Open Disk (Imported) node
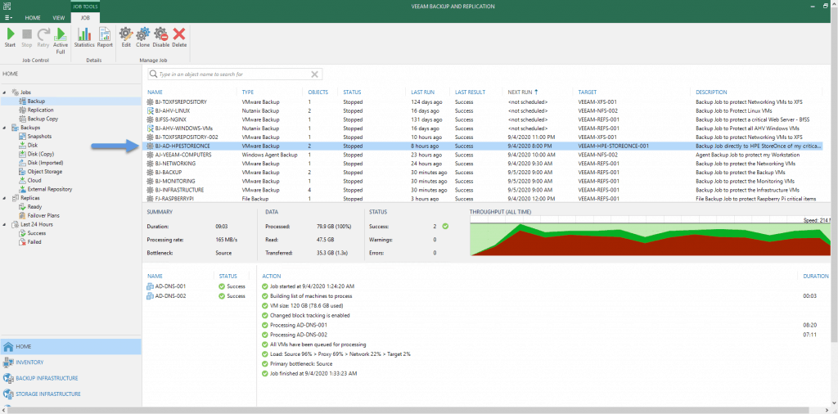Screen dimensions: 838x414 [41, 163]
